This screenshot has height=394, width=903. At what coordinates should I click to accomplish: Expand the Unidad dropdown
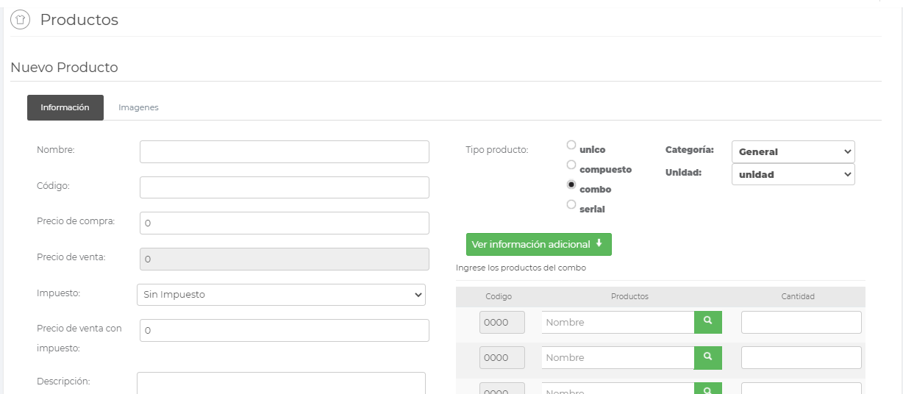793,174
